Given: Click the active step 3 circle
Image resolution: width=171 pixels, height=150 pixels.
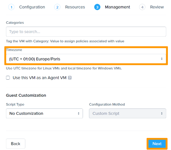Looking at the screenshot, I should pyautogui.click(x=97, y=7).
